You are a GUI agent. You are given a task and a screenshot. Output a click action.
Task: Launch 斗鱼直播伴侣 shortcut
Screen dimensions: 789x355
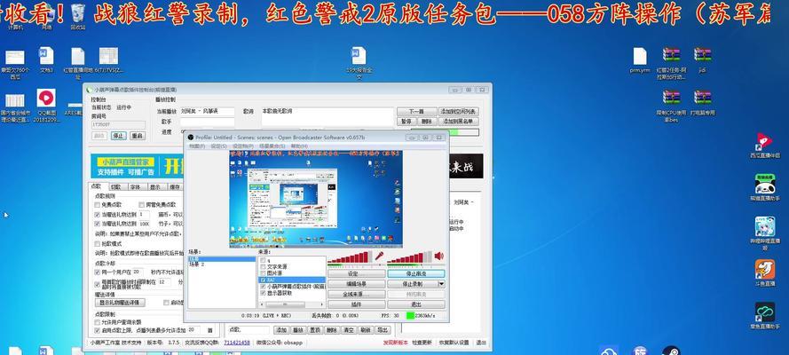pos(764,272)
